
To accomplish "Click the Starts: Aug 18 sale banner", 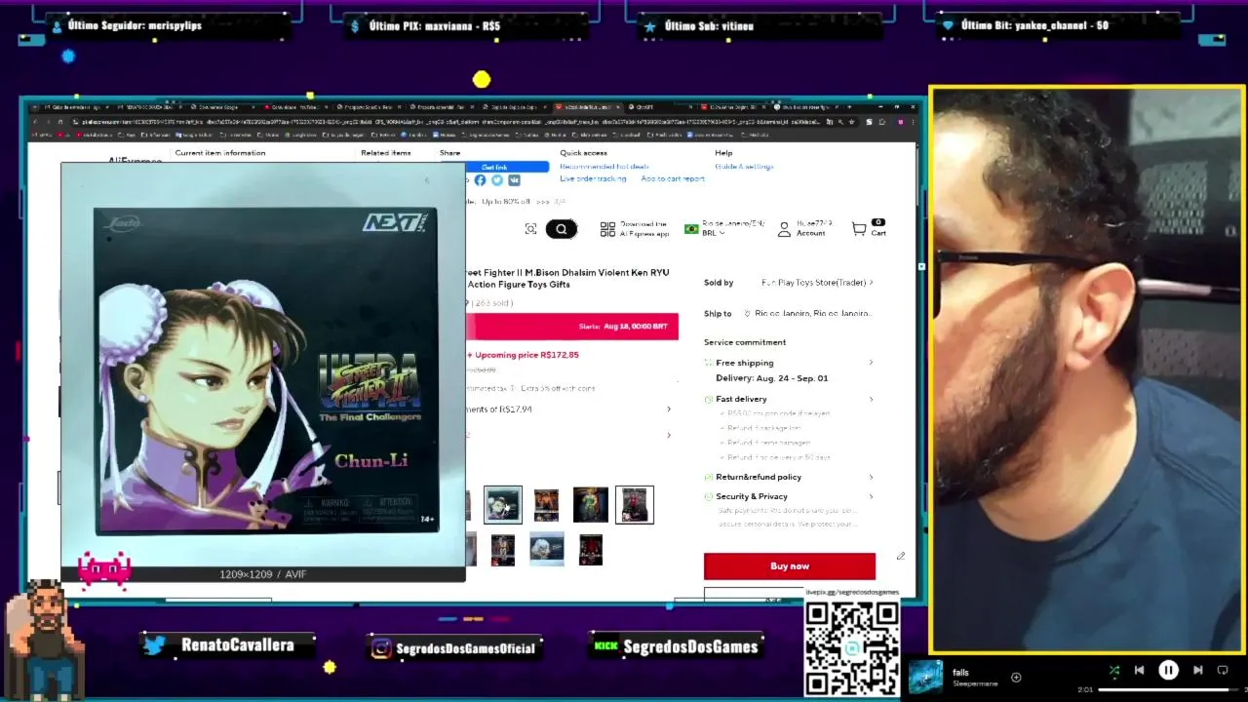I will [572, 327].
